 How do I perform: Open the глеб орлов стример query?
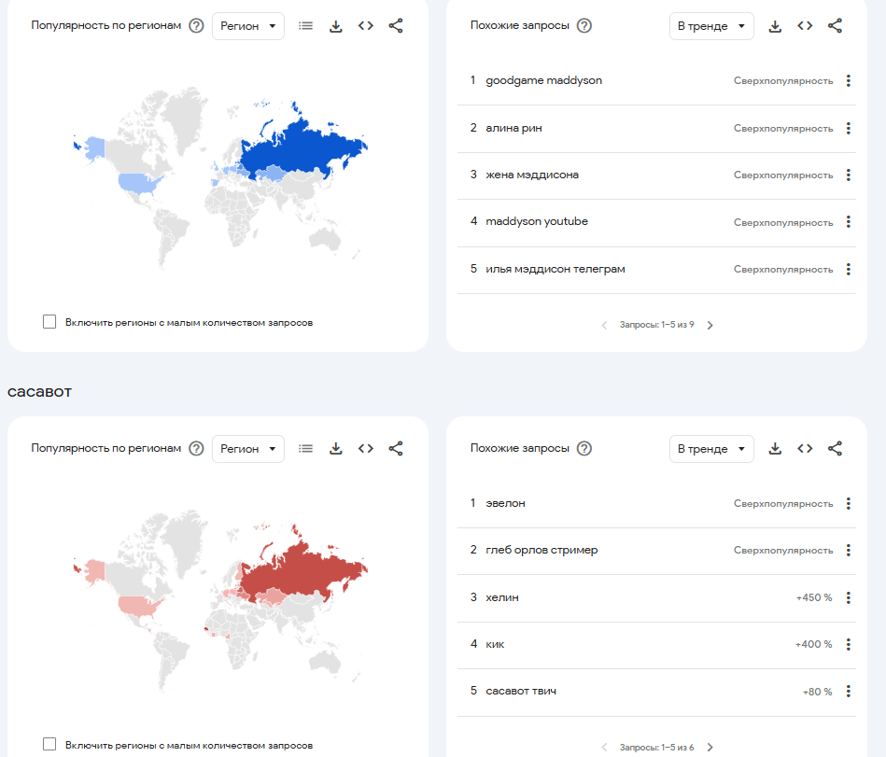[x=541, y=550]
